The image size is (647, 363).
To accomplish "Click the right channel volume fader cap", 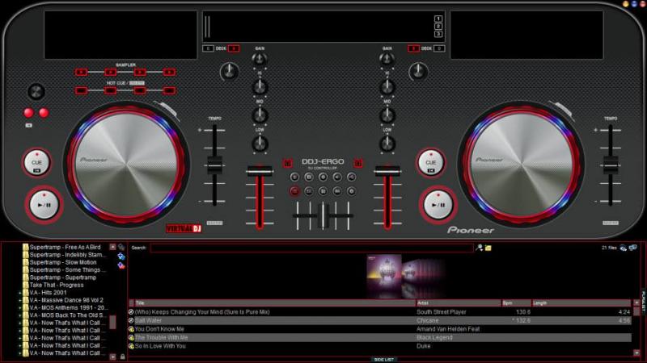I will click(387, 170).
